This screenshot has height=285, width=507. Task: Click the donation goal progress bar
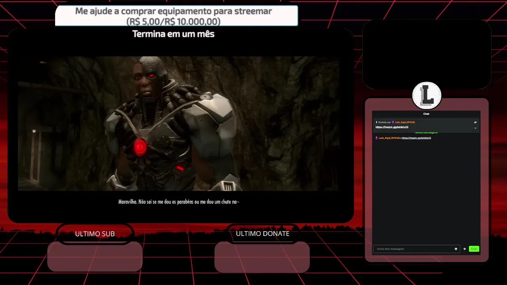click(x=176, y=16)
